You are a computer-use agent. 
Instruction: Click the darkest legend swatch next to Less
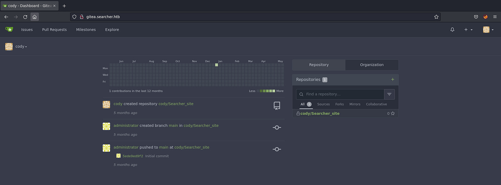click(x=258, y=91)
